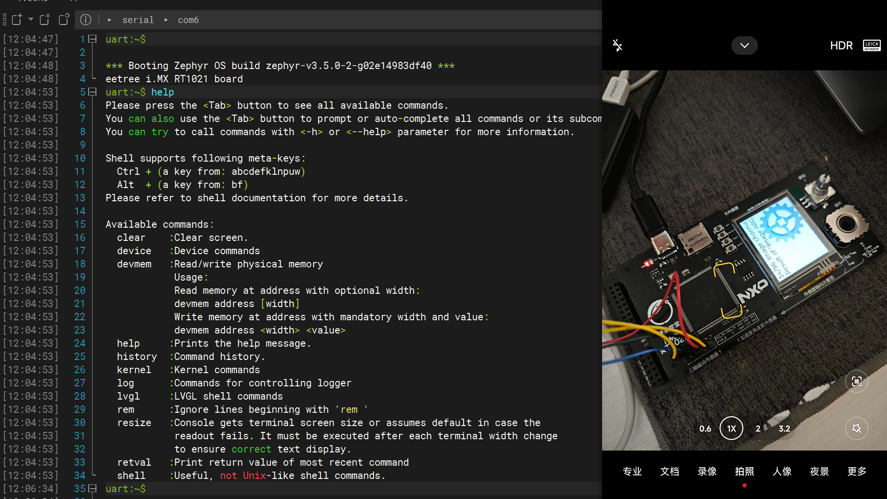Switch to 夜景 camera mode
Image resolution: width=887 pixels, height=499 pixels.
[x=819, y=471]
